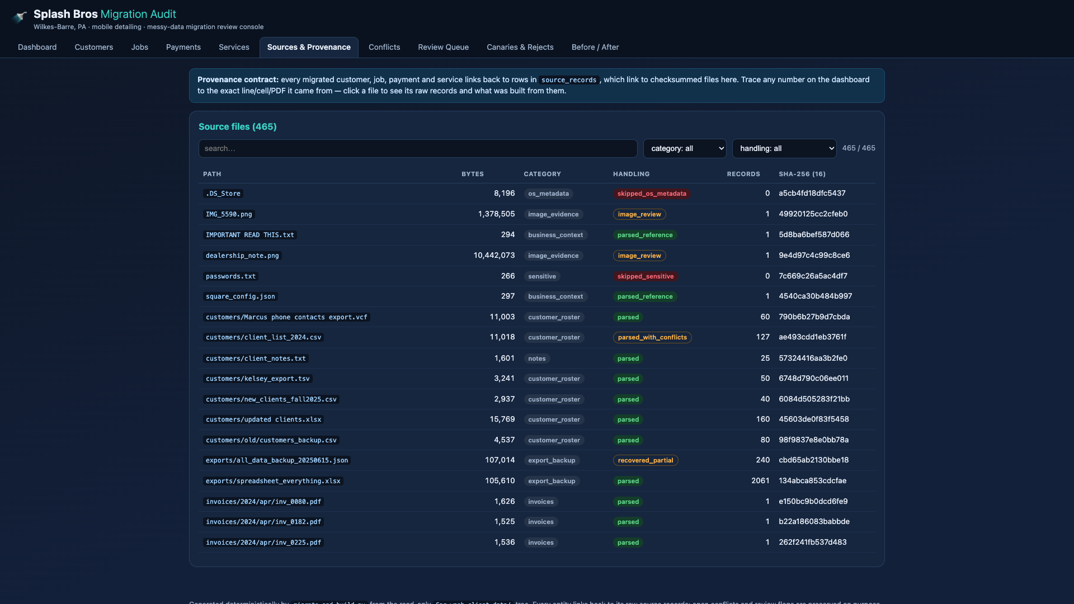Open the Dashboard tab
The width and height of the screenshot is (1074, 604).
coord(37,47)
